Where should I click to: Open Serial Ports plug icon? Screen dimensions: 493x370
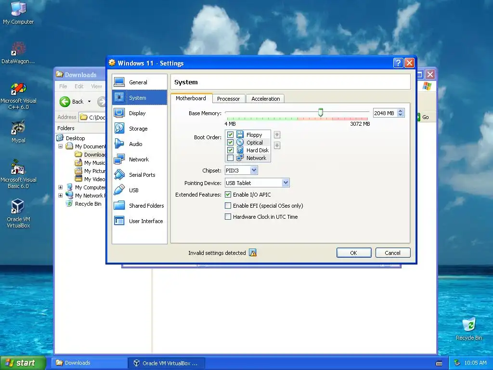pyautogui.click(x=119, y=174)
